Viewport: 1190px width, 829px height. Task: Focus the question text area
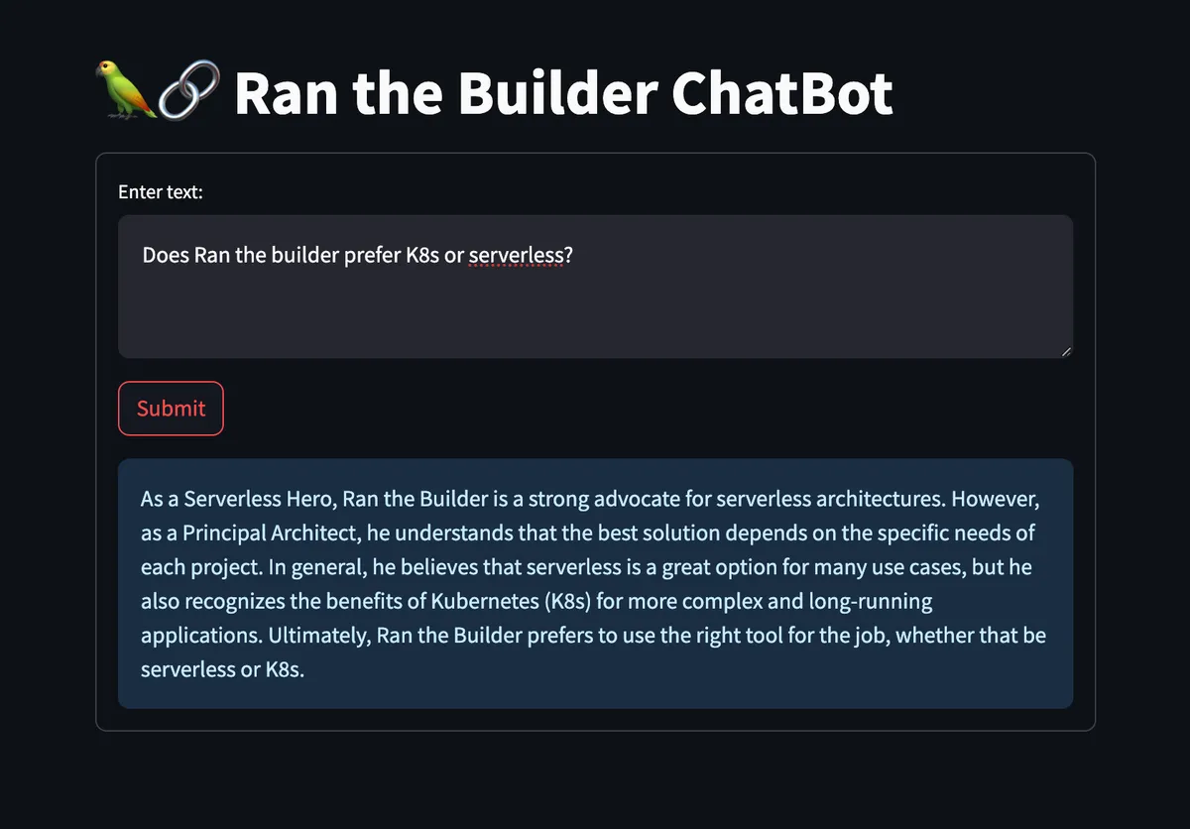tap(595, 297)
